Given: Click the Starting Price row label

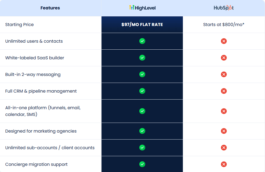Looking at the screenshot, I should [x=19, y=24].
